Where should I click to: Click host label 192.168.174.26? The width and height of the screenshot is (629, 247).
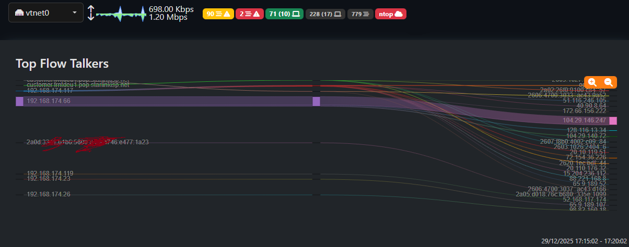click(49, 194)
